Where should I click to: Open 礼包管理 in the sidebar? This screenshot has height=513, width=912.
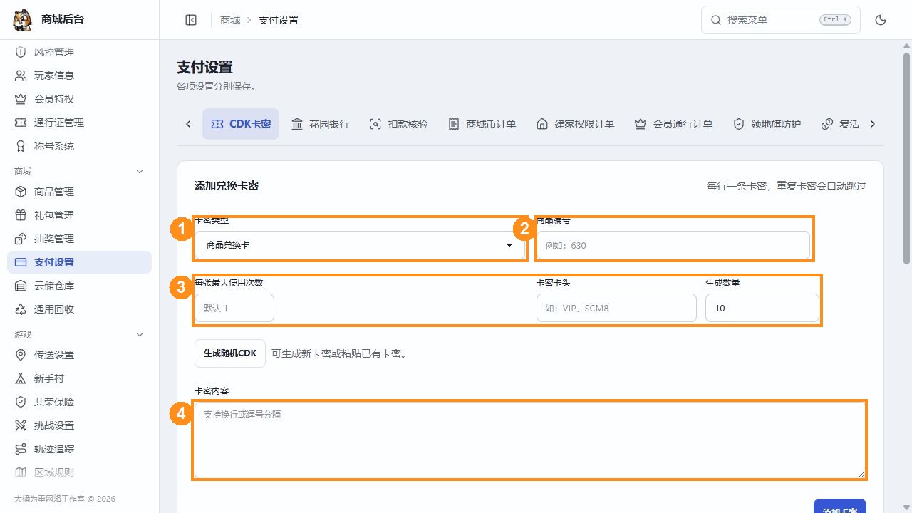(x=79, y=215)
